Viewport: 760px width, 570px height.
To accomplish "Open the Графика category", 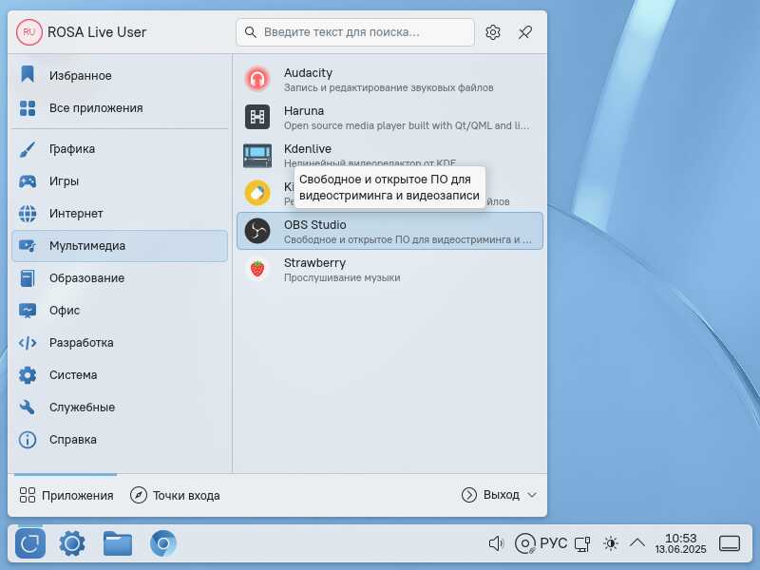I will point(120,149).
